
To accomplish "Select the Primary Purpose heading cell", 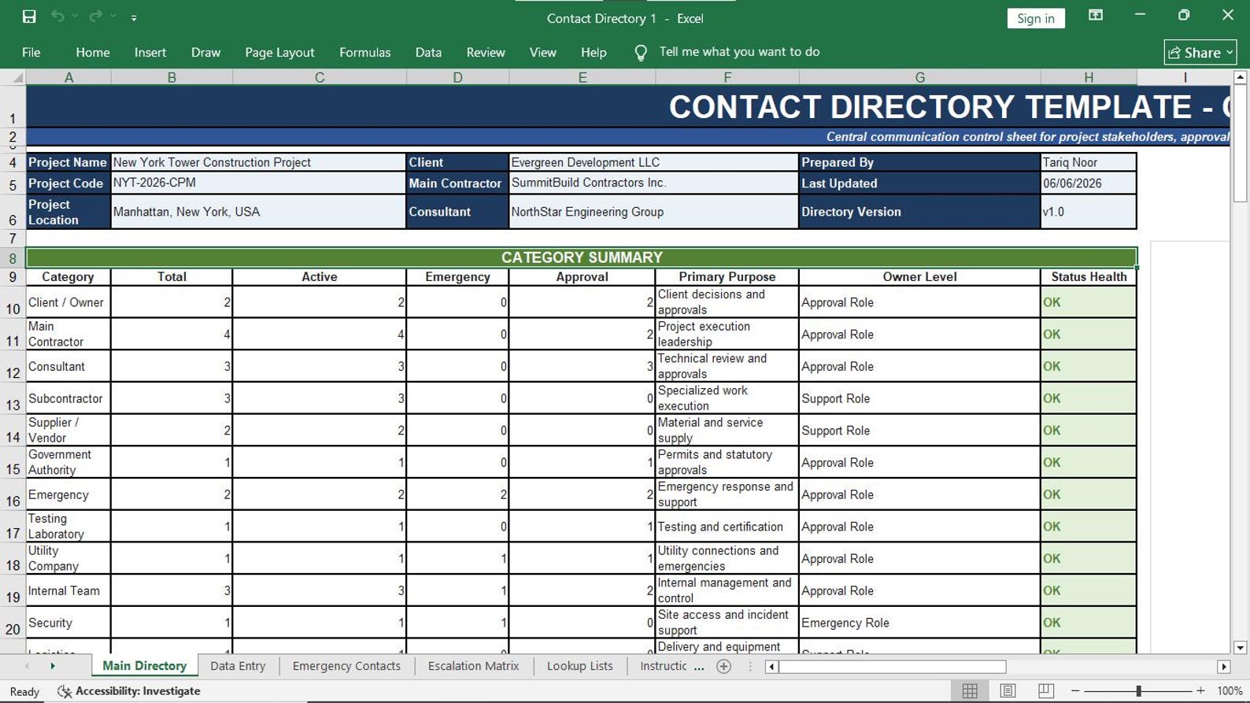I will 727,277.
